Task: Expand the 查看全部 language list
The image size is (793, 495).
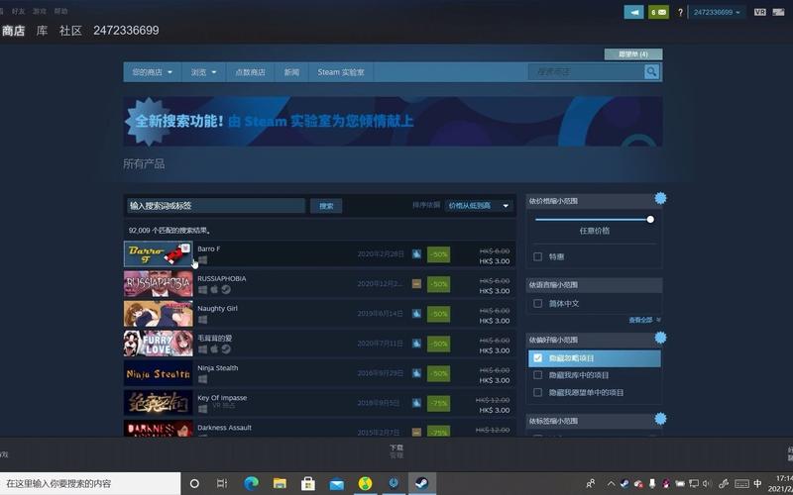Action: pos(644,320)
